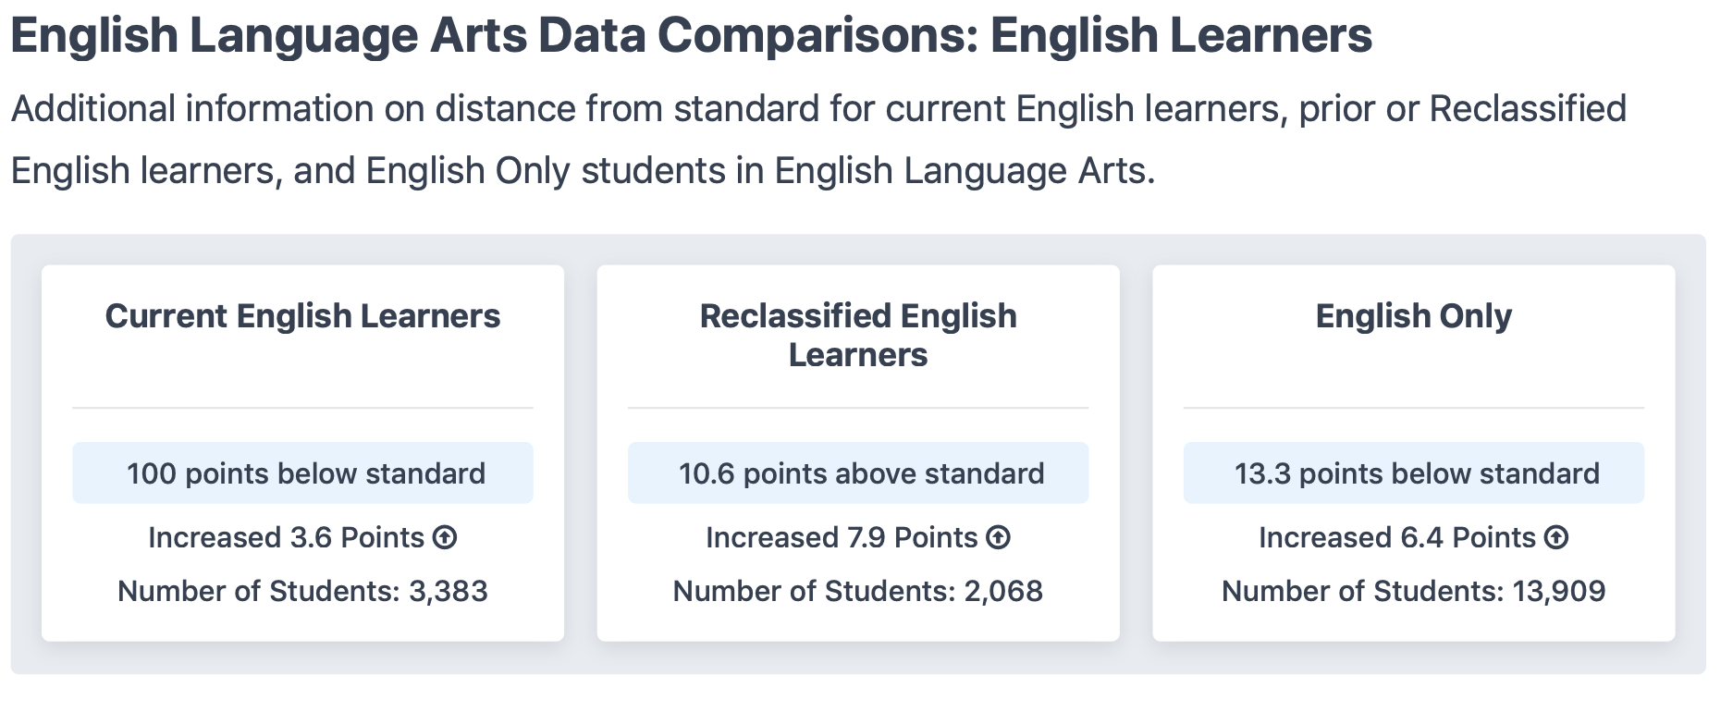Click divider line under Reclassified English Learners

point(858,408)
